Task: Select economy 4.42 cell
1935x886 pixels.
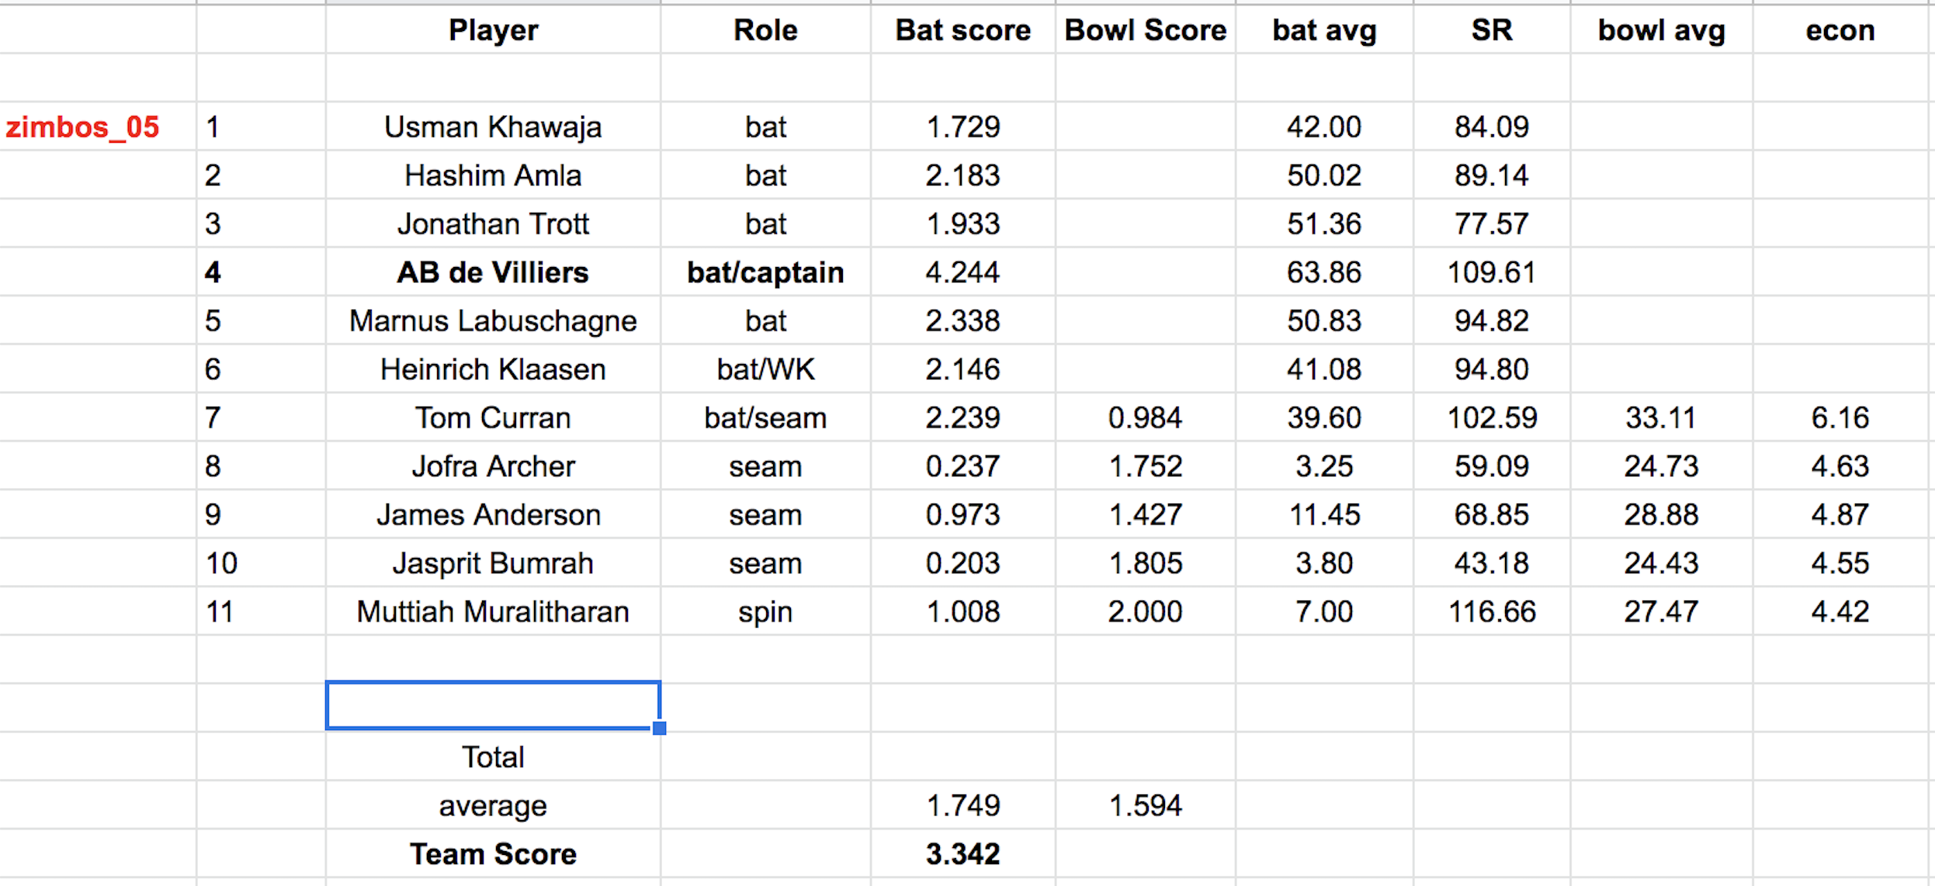Action: tap(1840, 611)
